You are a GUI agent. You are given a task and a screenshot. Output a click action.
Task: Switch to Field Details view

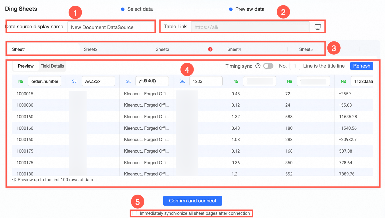(x=52, y=66)
